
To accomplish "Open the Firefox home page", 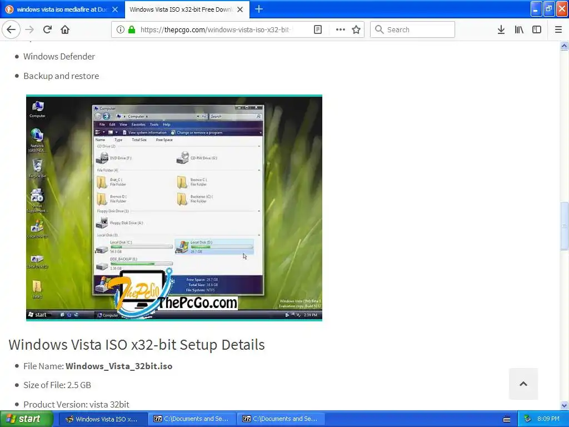I will tap(65, 29).
